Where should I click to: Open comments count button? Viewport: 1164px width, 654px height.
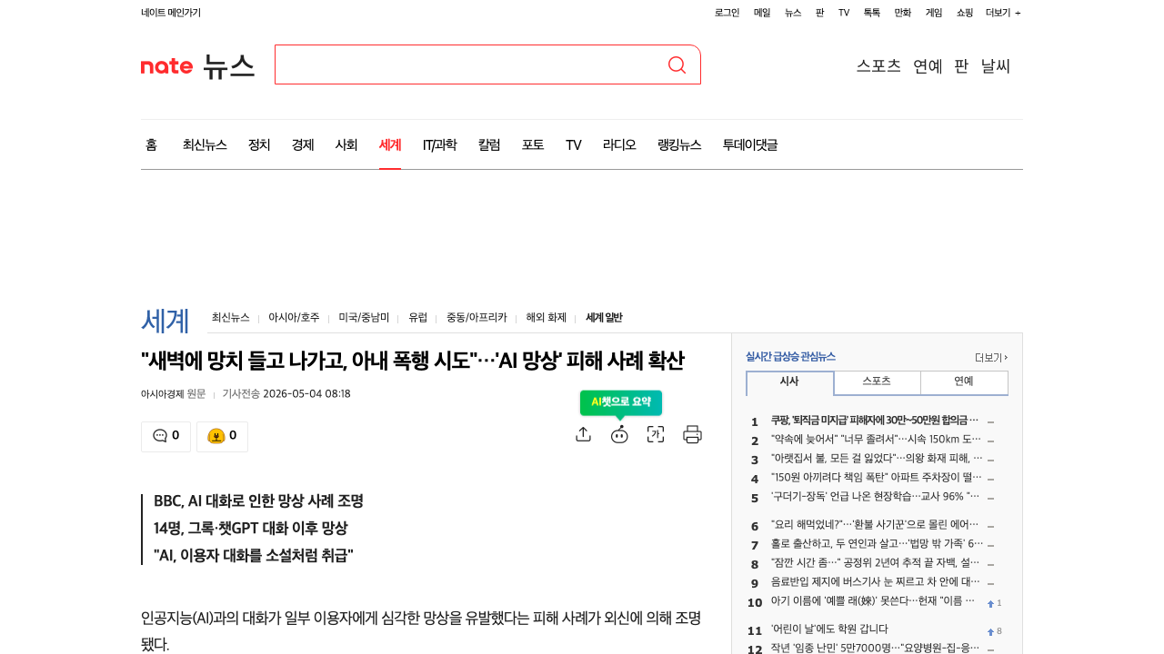[166, 436]
